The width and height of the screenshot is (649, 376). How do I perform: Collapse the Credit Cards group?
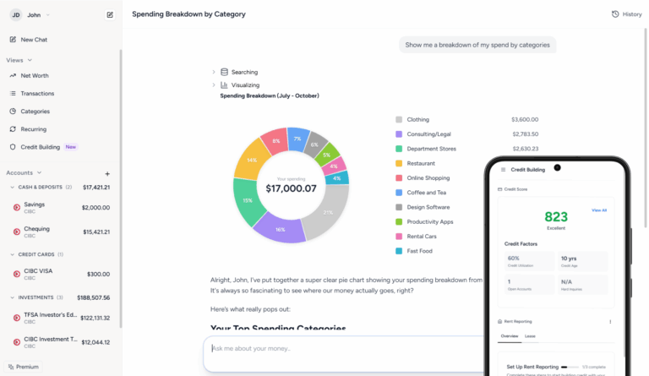coord(12,254)
